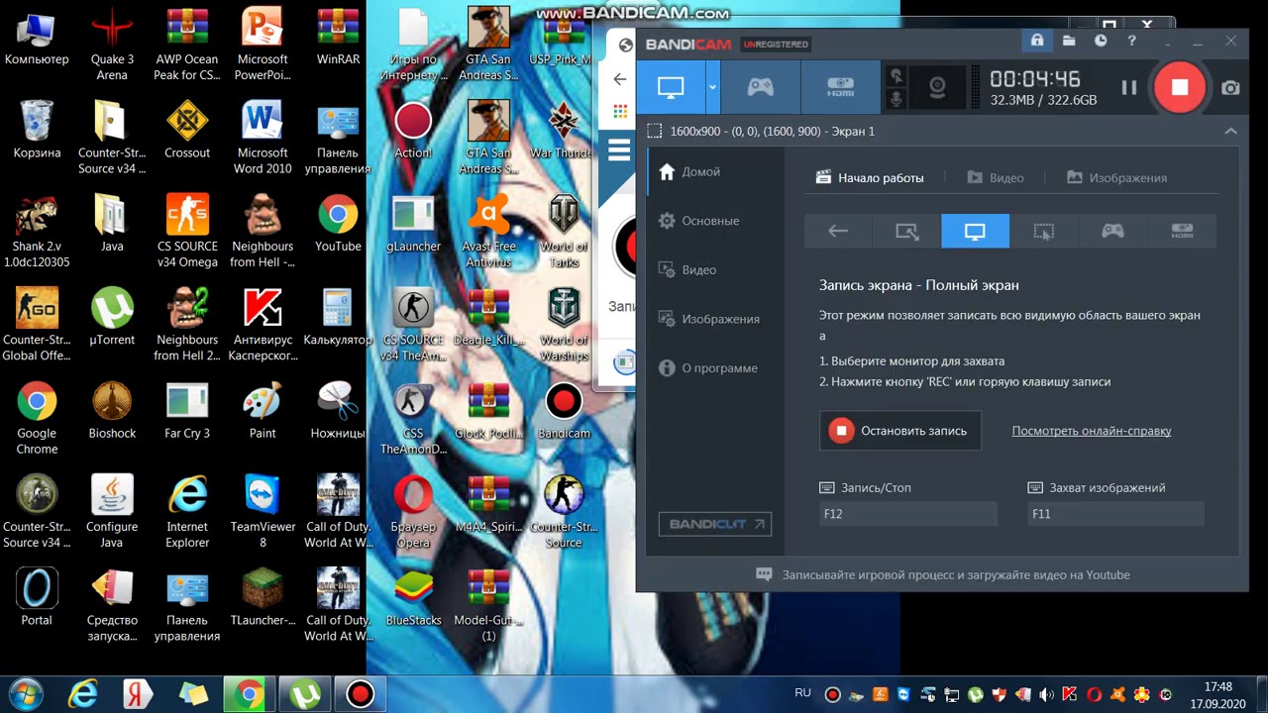Open Браузер Opera desktop shortcut
Image resolution: width=1268 pixels, height=713 pixels.
[413, 510]
